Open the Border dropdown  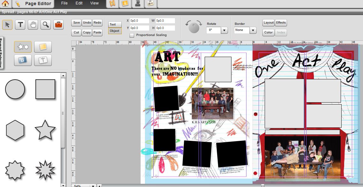point(253,30)
